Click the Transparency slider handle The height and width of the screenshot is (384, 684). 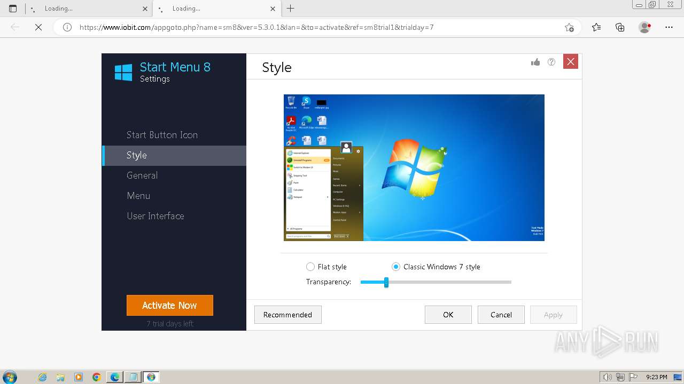tap(386, 282)
